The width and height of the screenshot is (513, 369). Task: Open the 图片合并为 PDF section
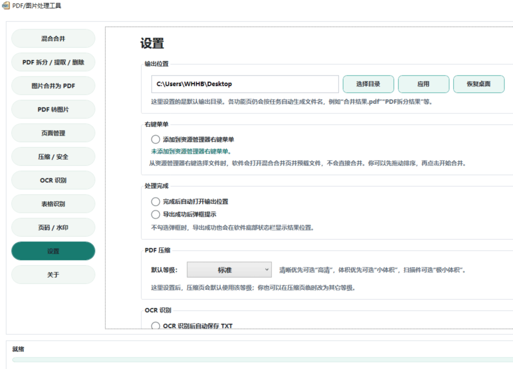[x=53, y=86]
